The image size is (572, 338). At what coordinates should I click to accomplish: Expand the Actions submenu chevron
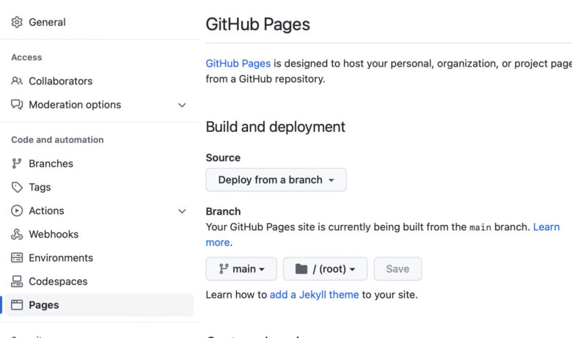coord(182,211)
